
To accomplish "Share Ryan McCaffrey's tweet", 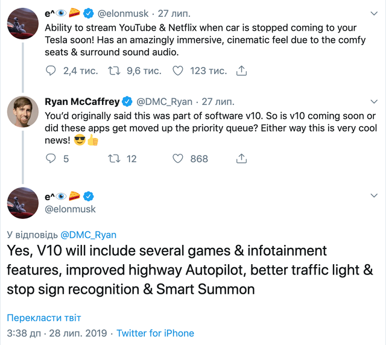I will click(x=241, y=159).
